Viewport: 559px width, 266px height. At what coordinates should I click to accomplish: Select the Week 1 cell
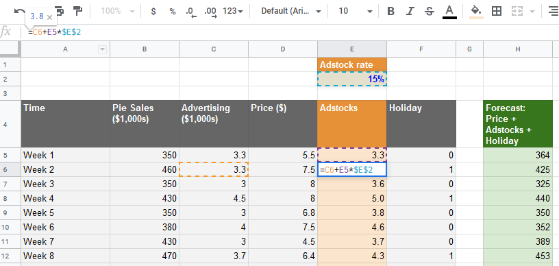65,155
